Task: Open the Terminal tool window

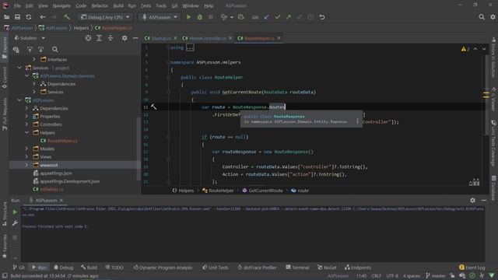Action: (297, 268)
